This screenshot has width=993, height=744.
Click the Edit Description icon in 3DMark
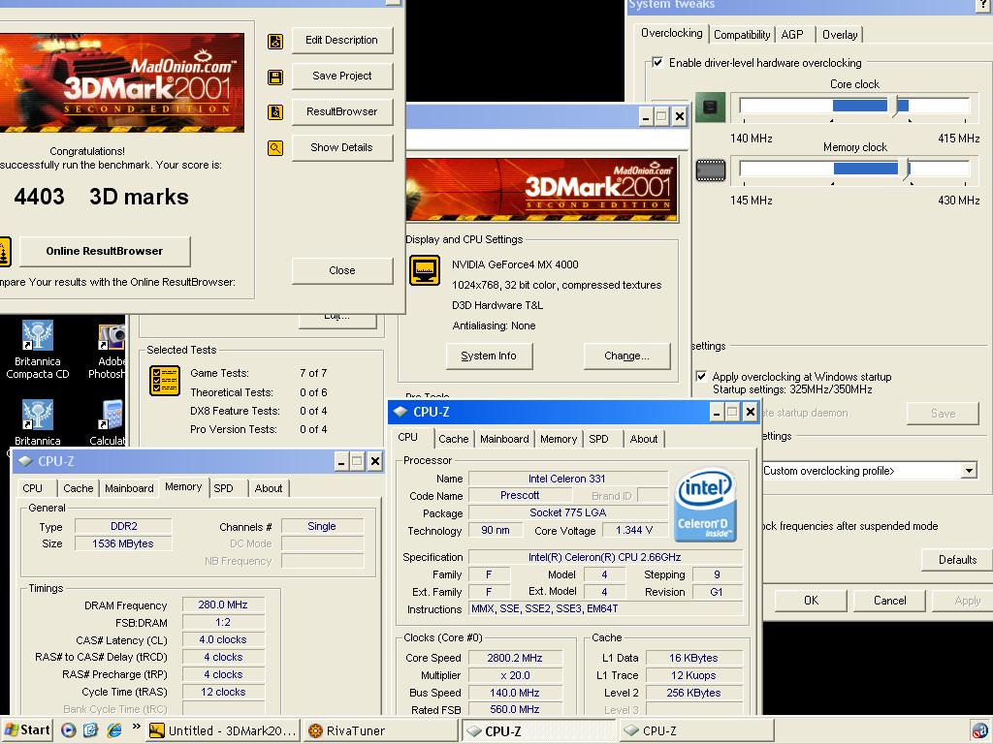[x=275, y=41]
